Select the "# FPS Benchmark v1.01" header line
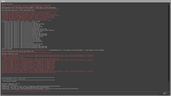The height and width of the screenshot is (96, 171). tap(13, 79)
